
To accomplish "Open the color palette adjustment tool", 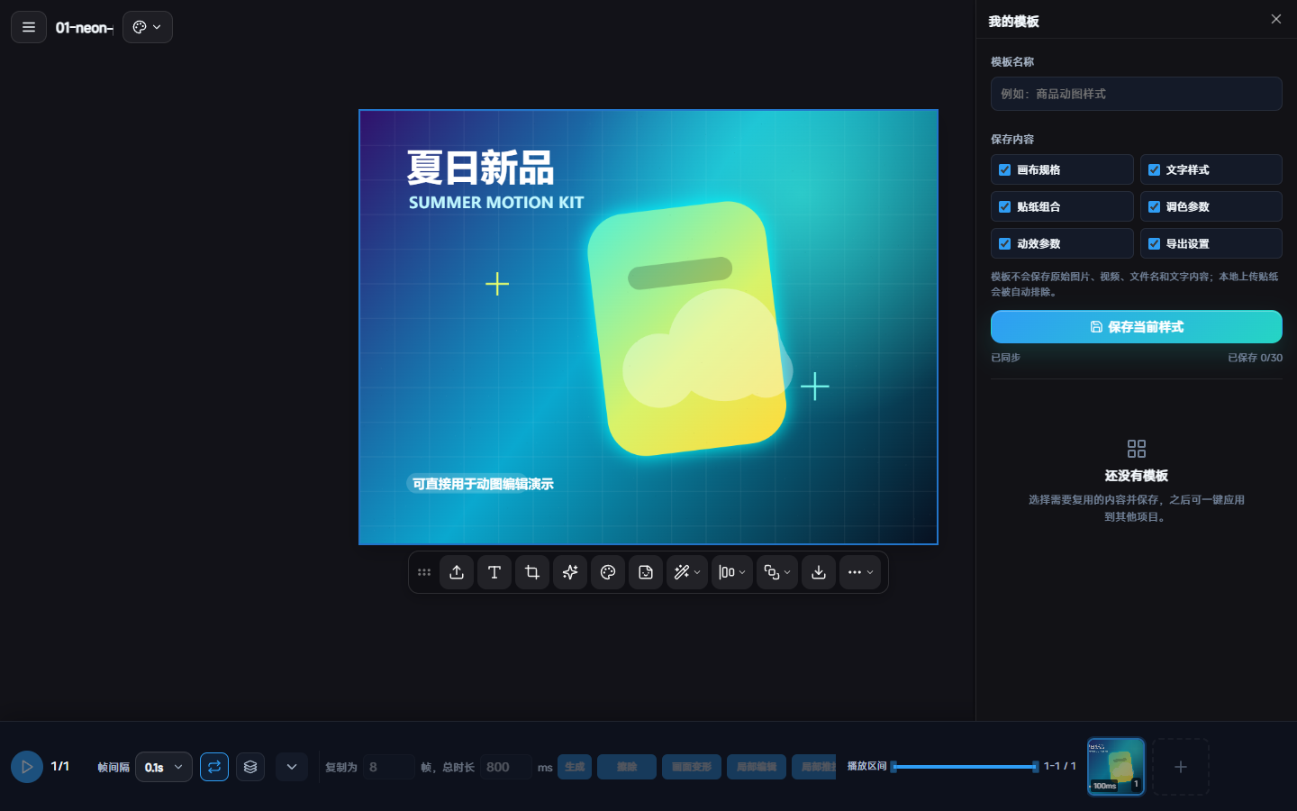I will pos(608,572).
